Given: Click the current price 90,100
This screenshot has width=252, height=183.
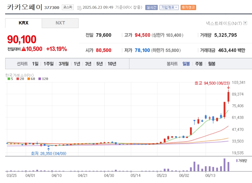Looking at the screenshot, I should pos(22,39).
